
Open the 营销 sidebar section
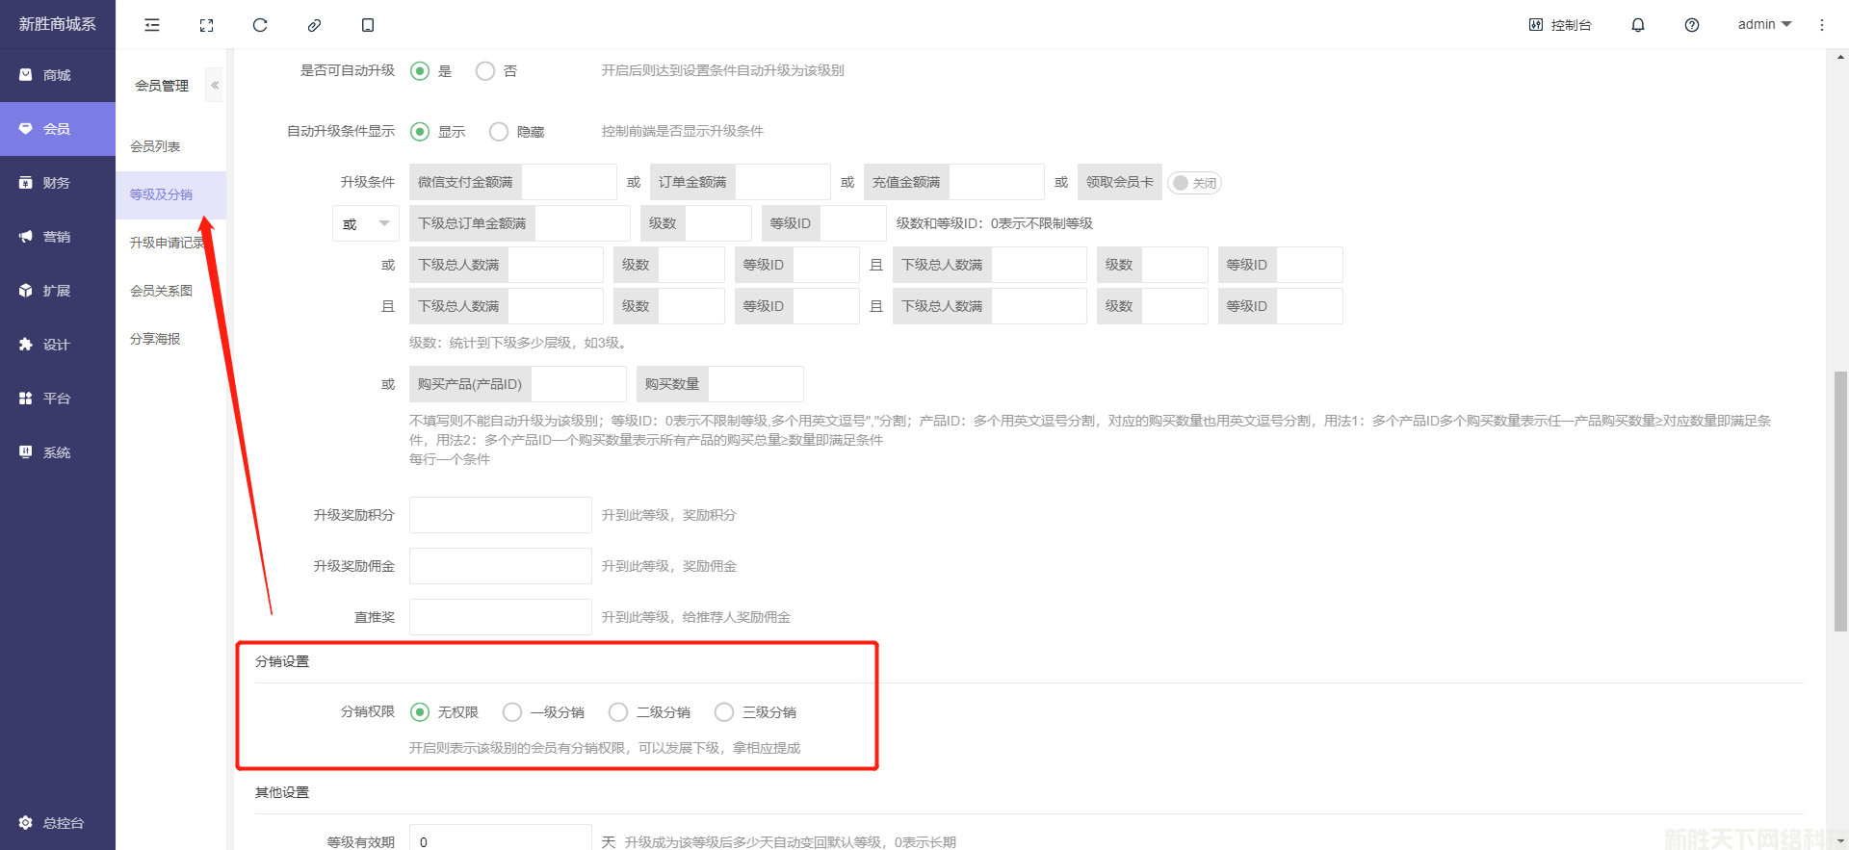point(58,237)
